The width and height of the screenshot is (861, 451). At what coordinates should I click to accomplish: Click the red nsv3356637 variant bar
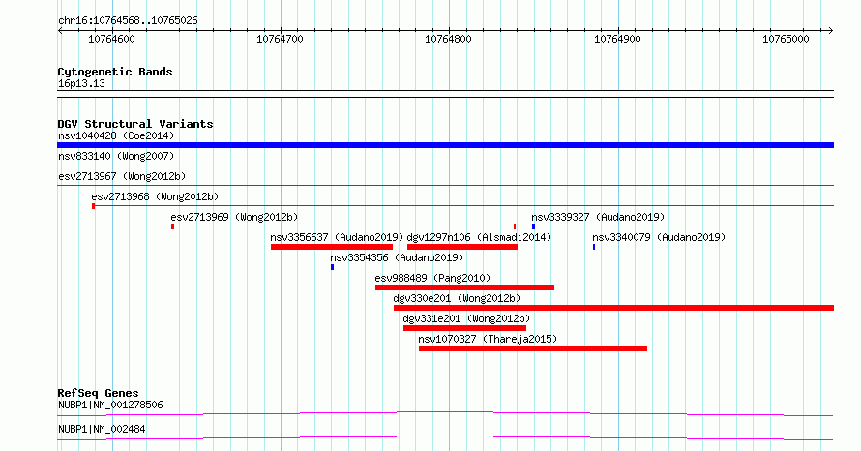[x=332, y=247]
